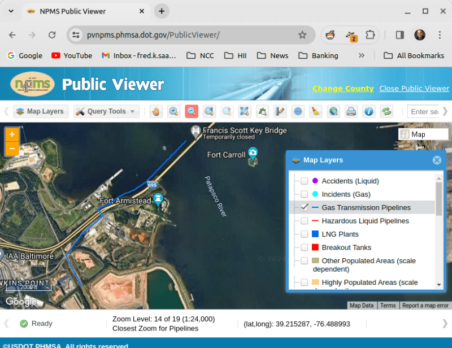Uncheck Gas Transmission Pipelines layer
The height and width of the screenshot is (348, 452).
304,207
